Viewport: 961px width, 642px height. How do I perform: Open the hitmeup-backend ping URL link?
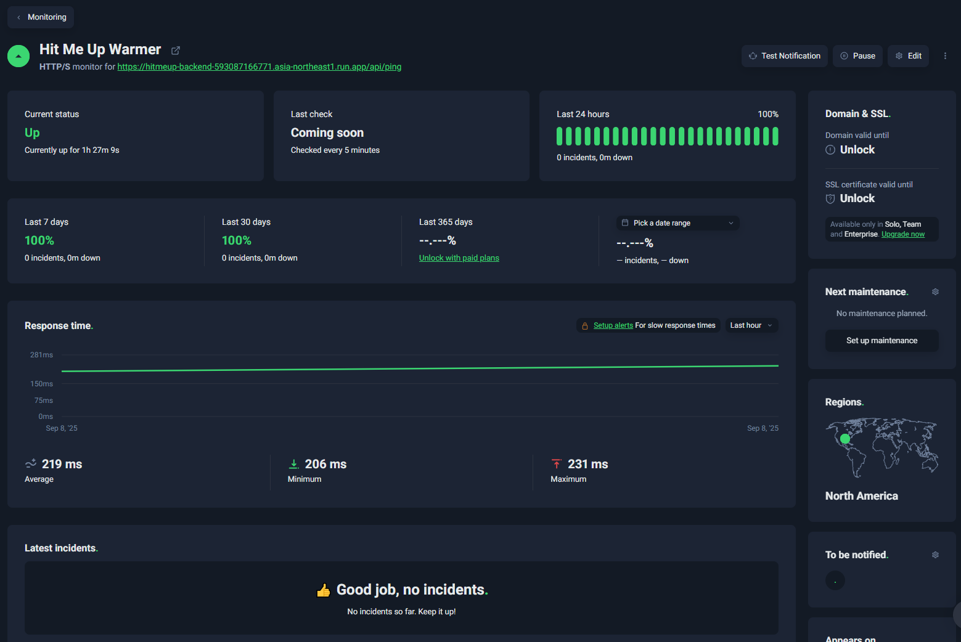(260, 67)
